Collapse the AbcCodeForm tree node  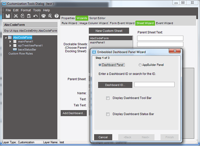click(6, 38)
